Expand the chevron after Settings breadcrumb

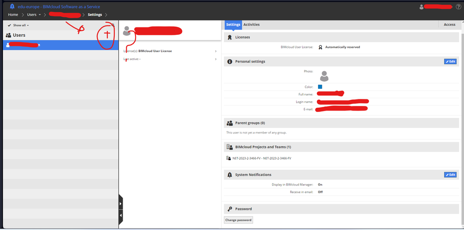[106, 14]
